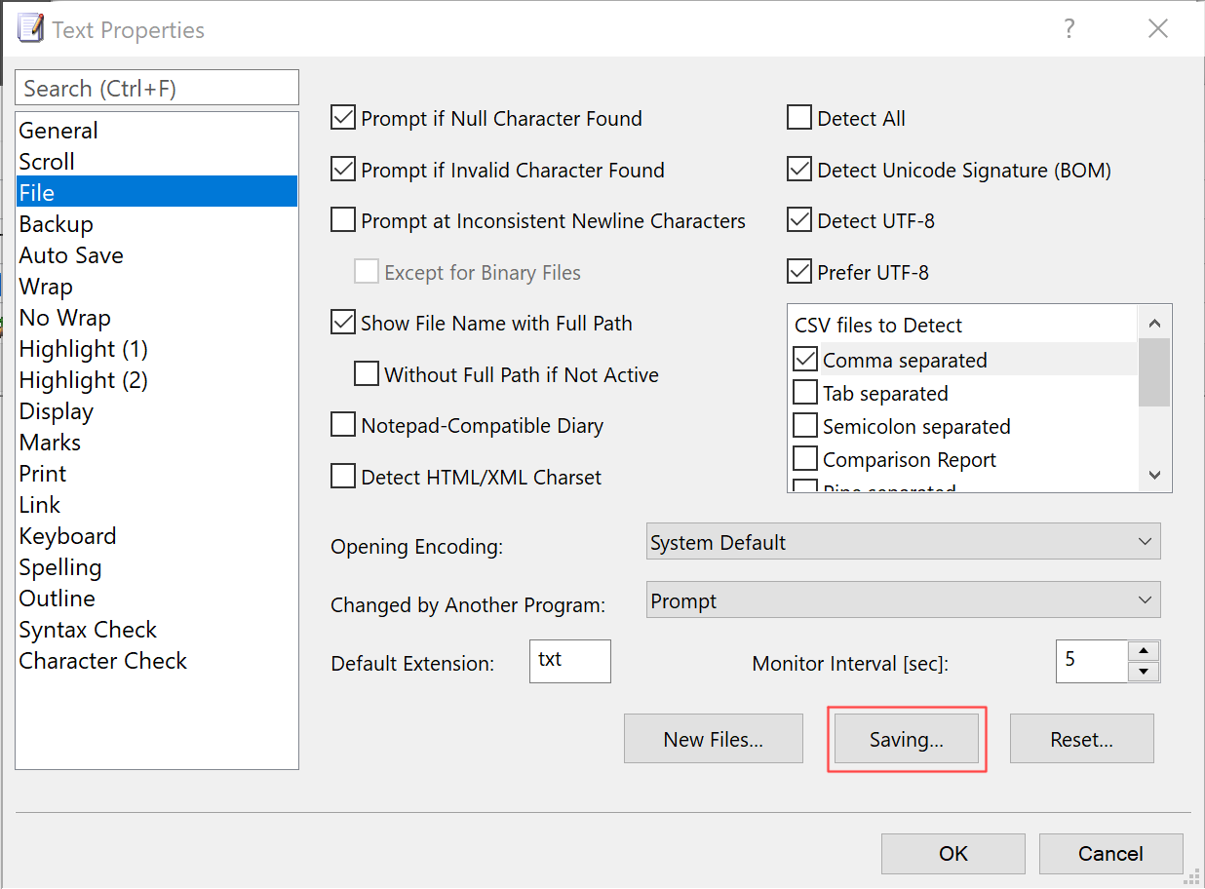Open the Opening Encoding dropdown

point(904,542)
